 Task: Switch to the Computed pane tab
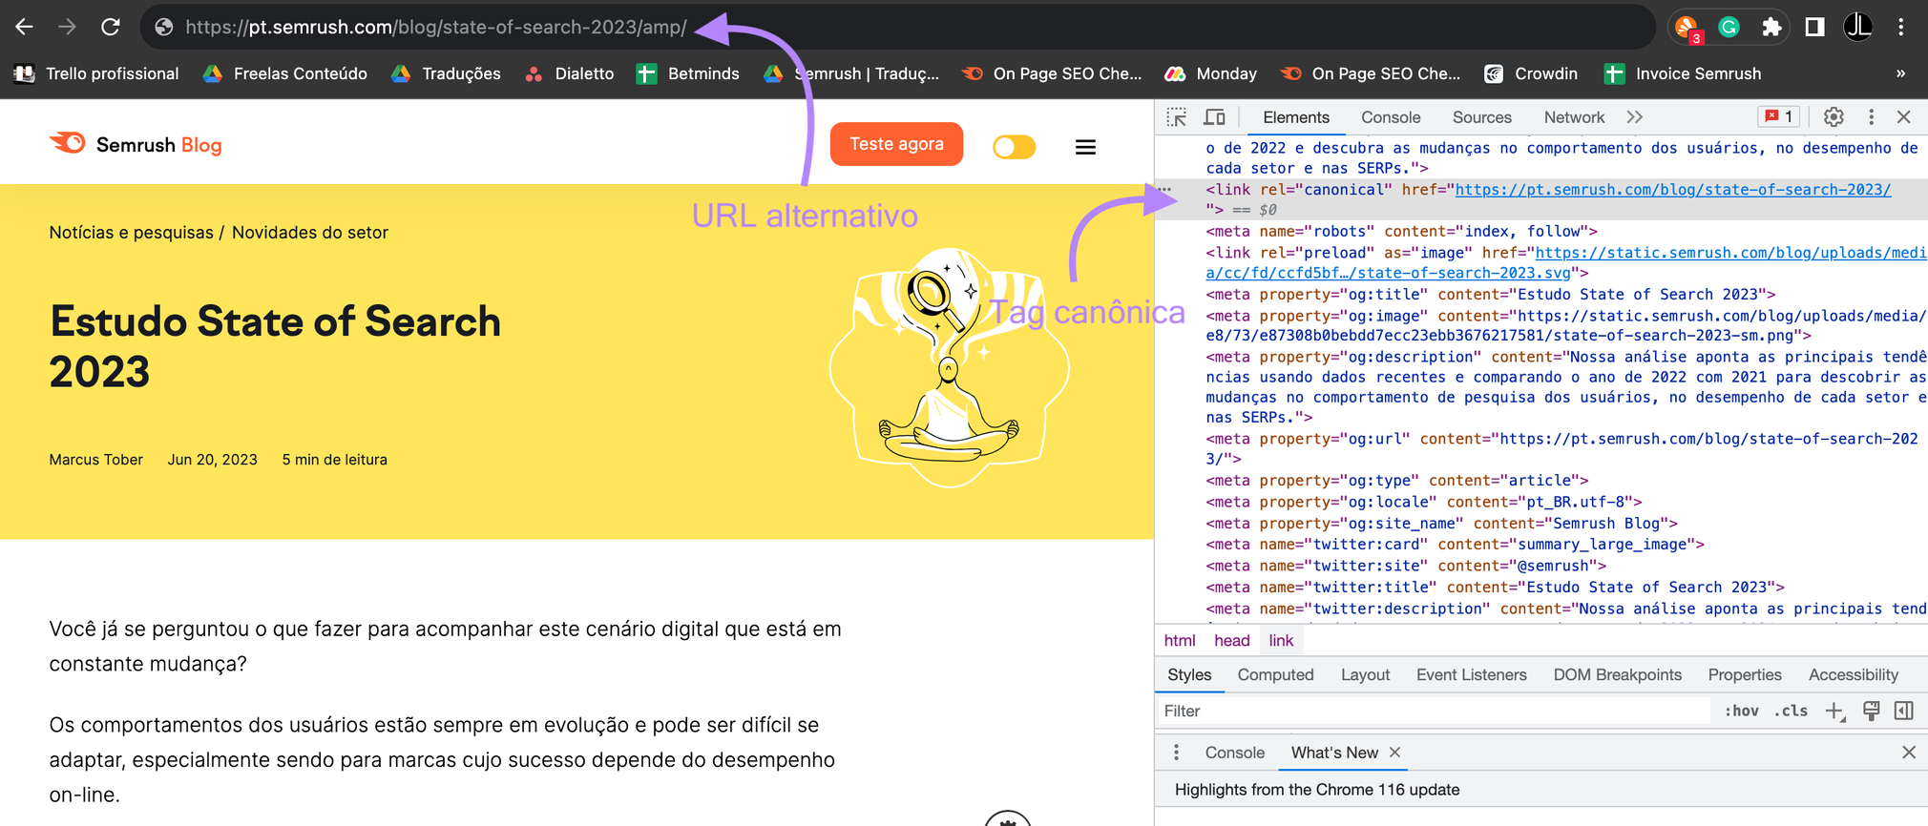coord(1275,674)
